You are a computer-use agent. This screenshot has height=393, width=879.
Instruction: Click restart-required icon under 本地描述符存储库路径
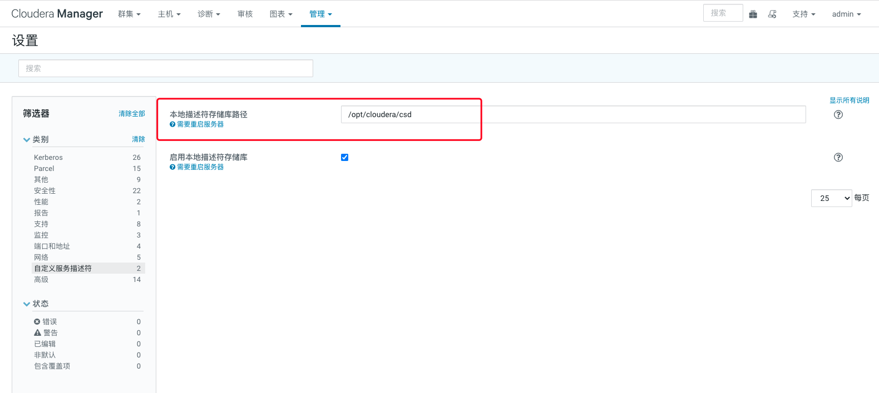tap(172, 124)
